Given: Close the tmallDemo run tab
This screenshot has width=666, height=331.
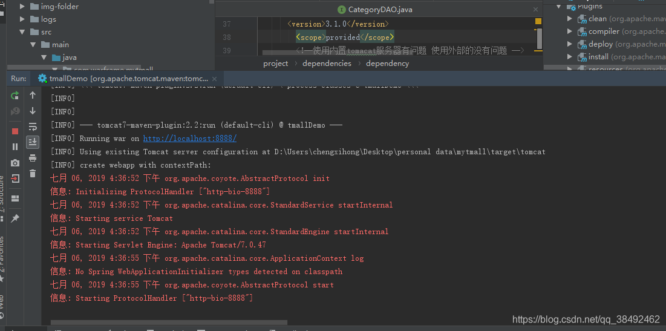Looking at the screenshot, I should tap(215, 79).
